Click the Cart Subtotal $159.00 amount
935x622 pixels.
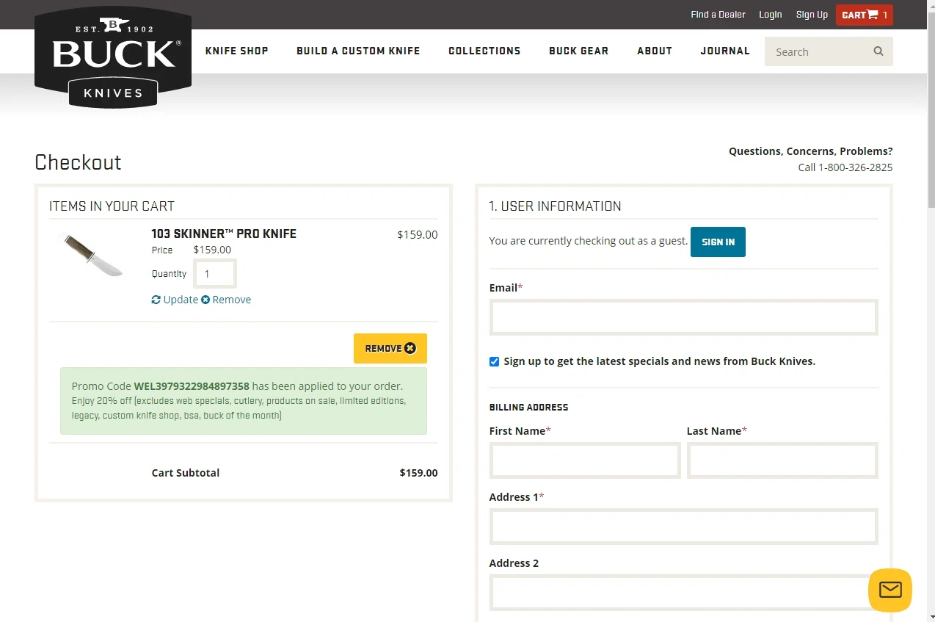[x=418, y=473]
